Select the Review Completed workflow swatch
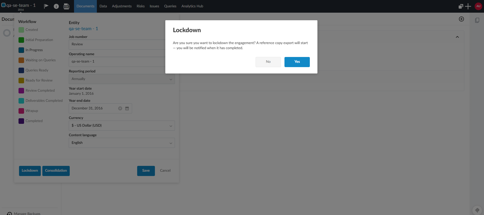The image size is (484, 215). (21, 91)
